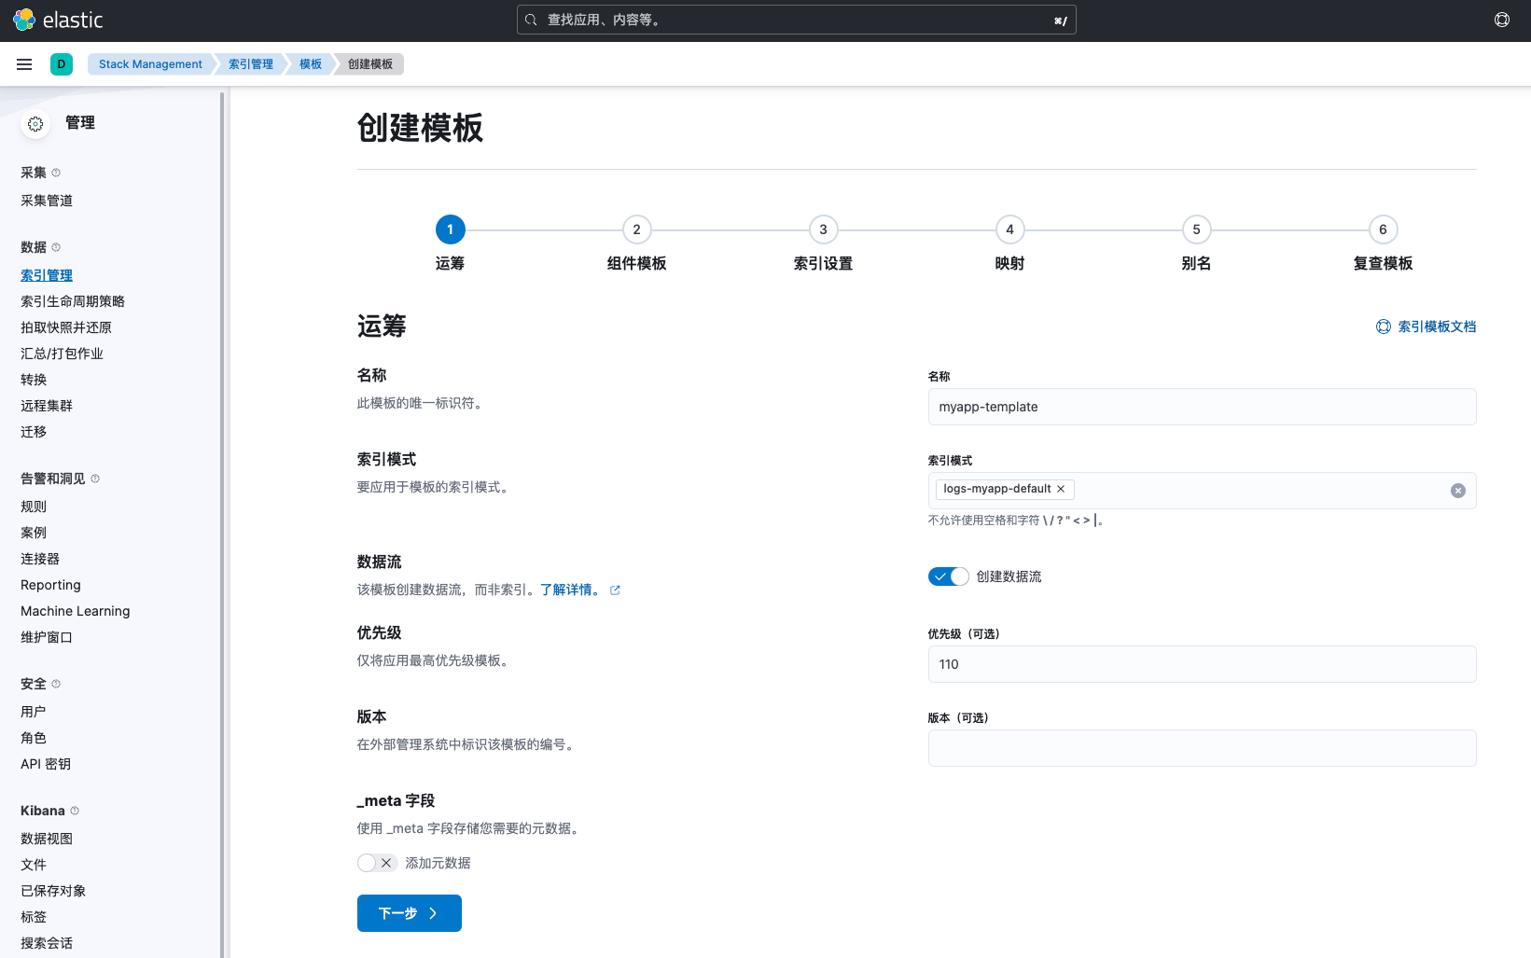Click the empty 版本 input field
This screenshot has width=1531, height=958.
(1202, 748)
